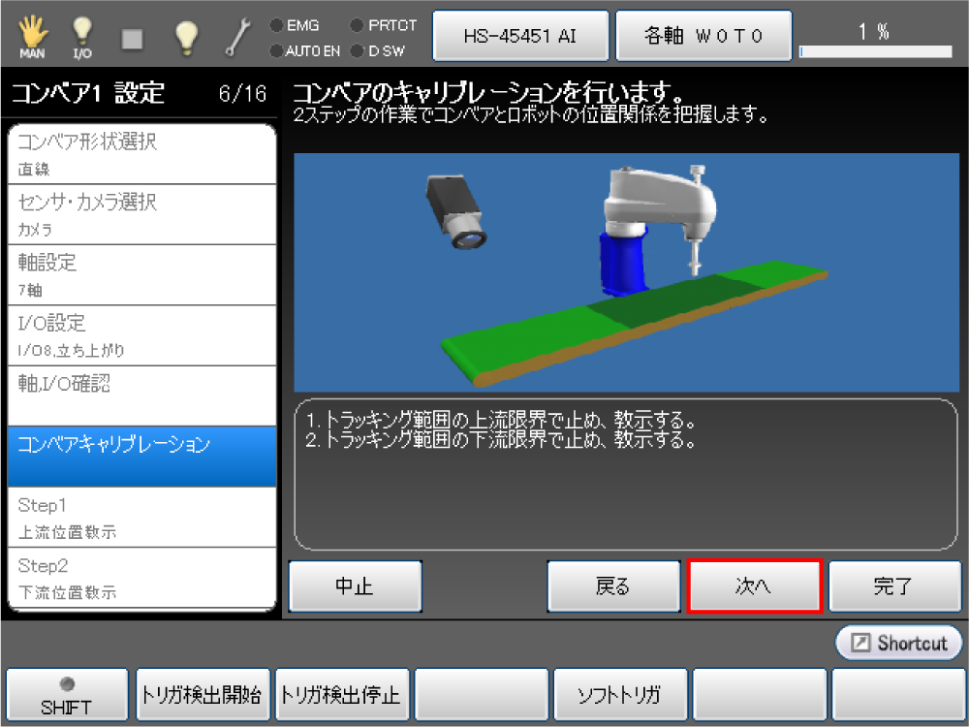Toggle the SHIFT key button
The height and width of the screenshot is (727, 969).
pos(67,695)
